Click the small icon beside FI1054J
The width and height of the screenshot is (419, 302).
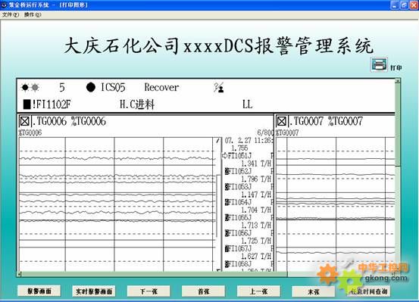[227, 202]
